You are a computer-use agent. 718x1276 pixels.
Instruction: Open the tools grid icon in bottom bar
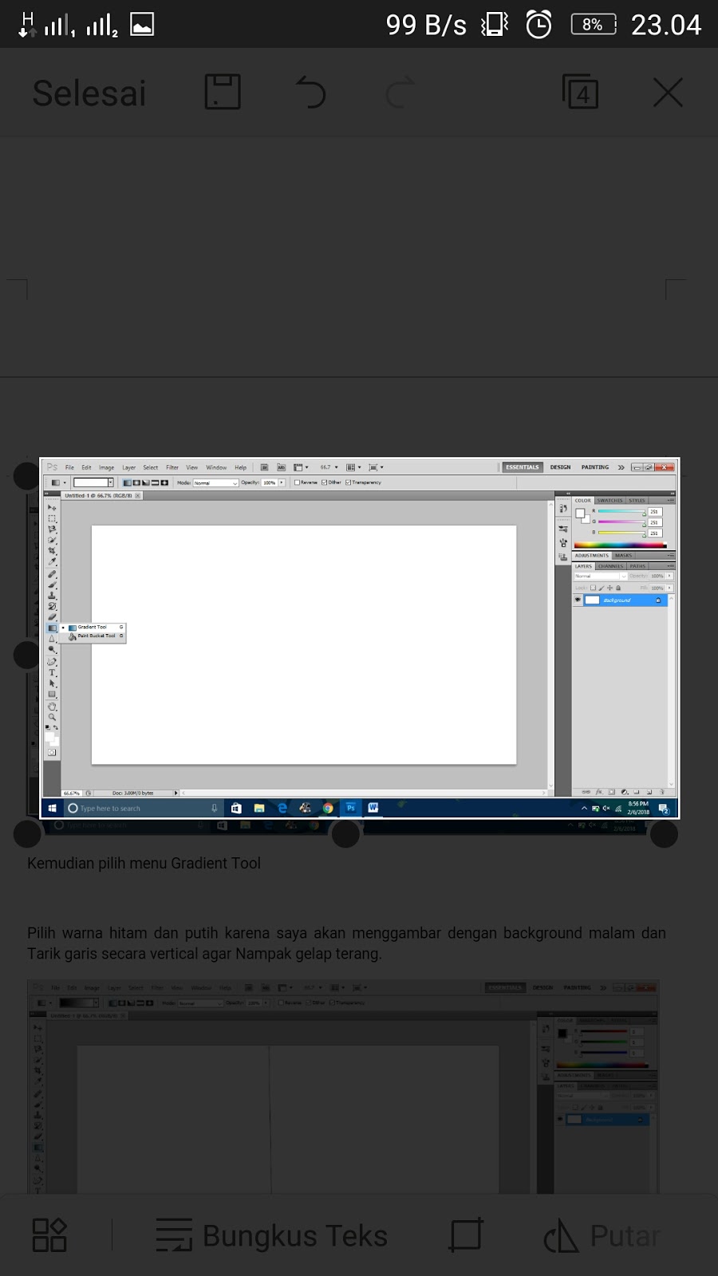click(49, 1235)
